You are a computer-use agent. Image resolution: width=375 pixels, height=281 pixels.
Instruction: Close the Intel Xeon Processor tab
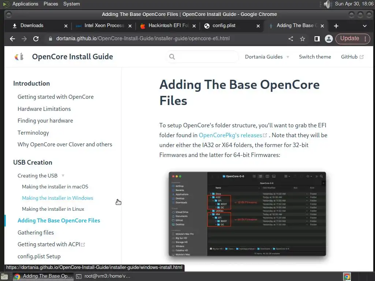pyautogui.click(x=130, y=26)
